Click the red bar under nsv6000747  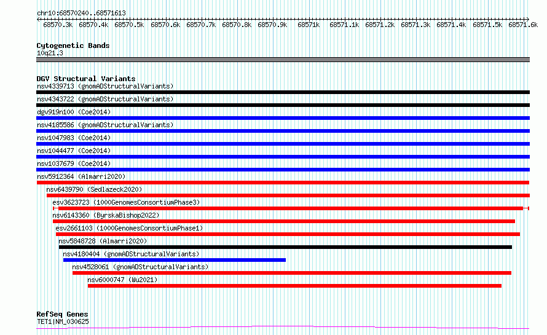pyautogui.click(x=295, y=286)
